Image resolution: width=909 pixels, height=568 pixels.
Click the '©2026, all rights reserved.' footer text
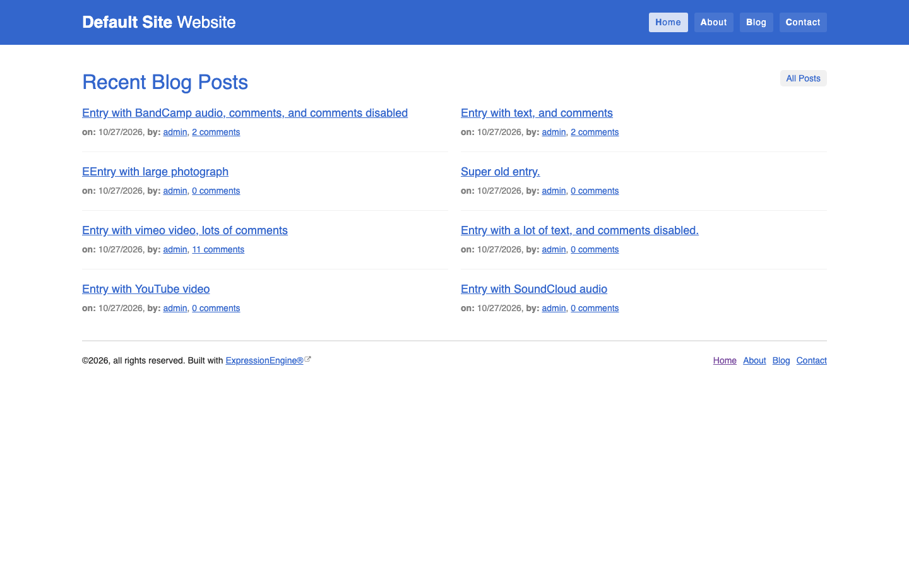click(134, 360)
